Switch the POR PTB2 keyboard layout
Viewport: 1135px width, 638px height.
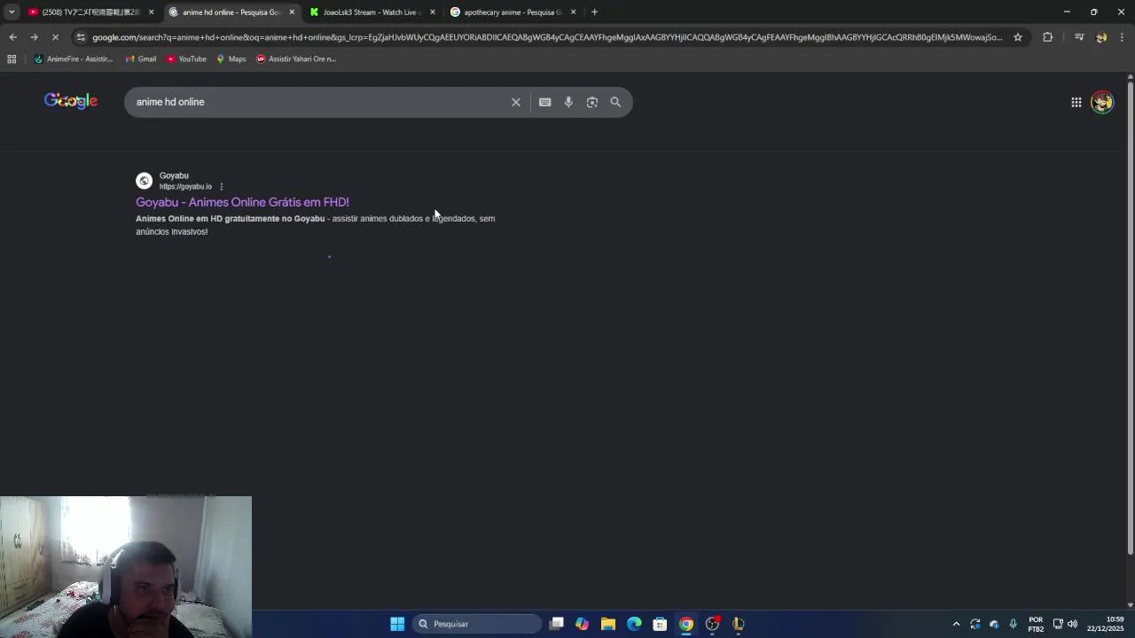1036,624
